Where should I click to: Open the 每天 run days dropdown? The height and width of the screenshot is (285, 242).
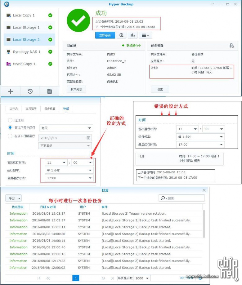coord(66,128)
